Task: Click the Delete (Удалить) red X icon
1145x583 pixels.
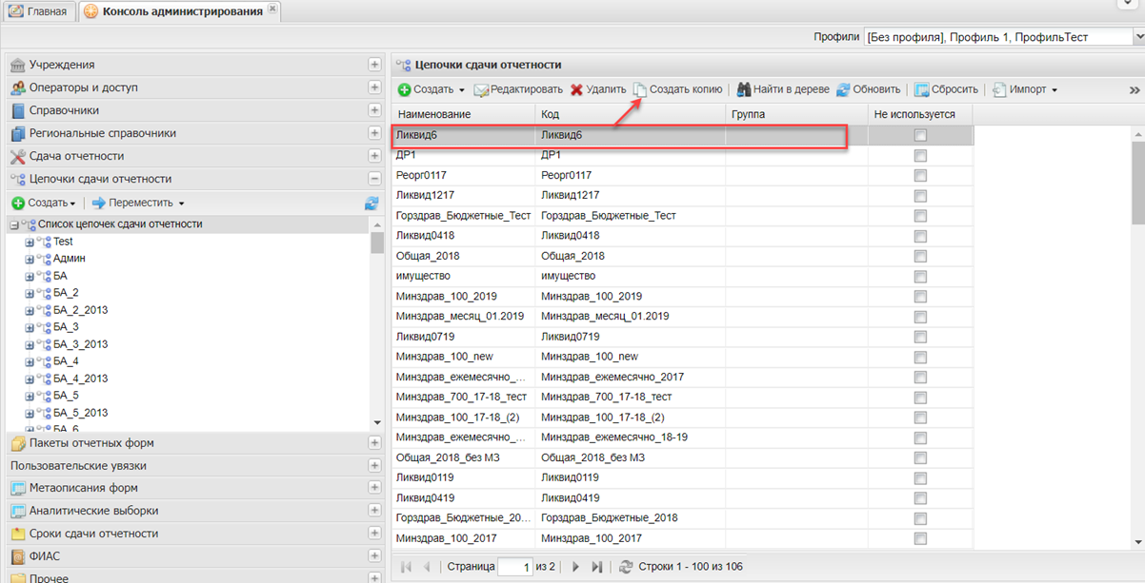Action: click(576, 89)
